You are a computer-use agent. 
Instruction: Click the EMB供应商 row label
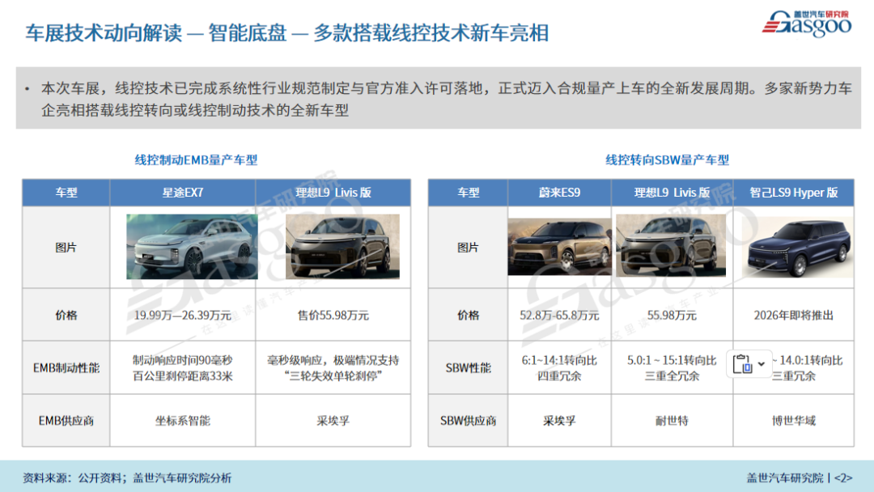click(66, 421)
